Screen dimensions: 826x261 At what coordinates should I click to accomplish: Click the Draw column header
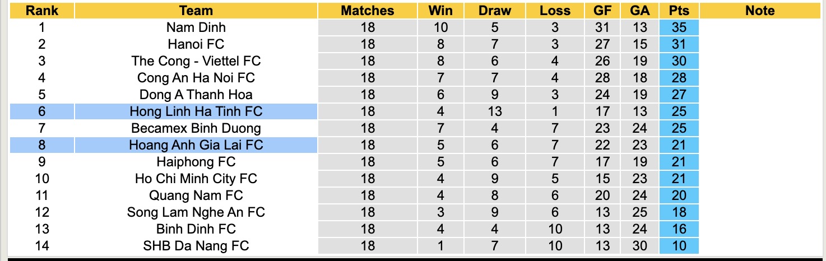(495, 10)
